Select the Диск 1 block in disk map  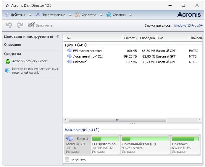click(x=78, y=145)
